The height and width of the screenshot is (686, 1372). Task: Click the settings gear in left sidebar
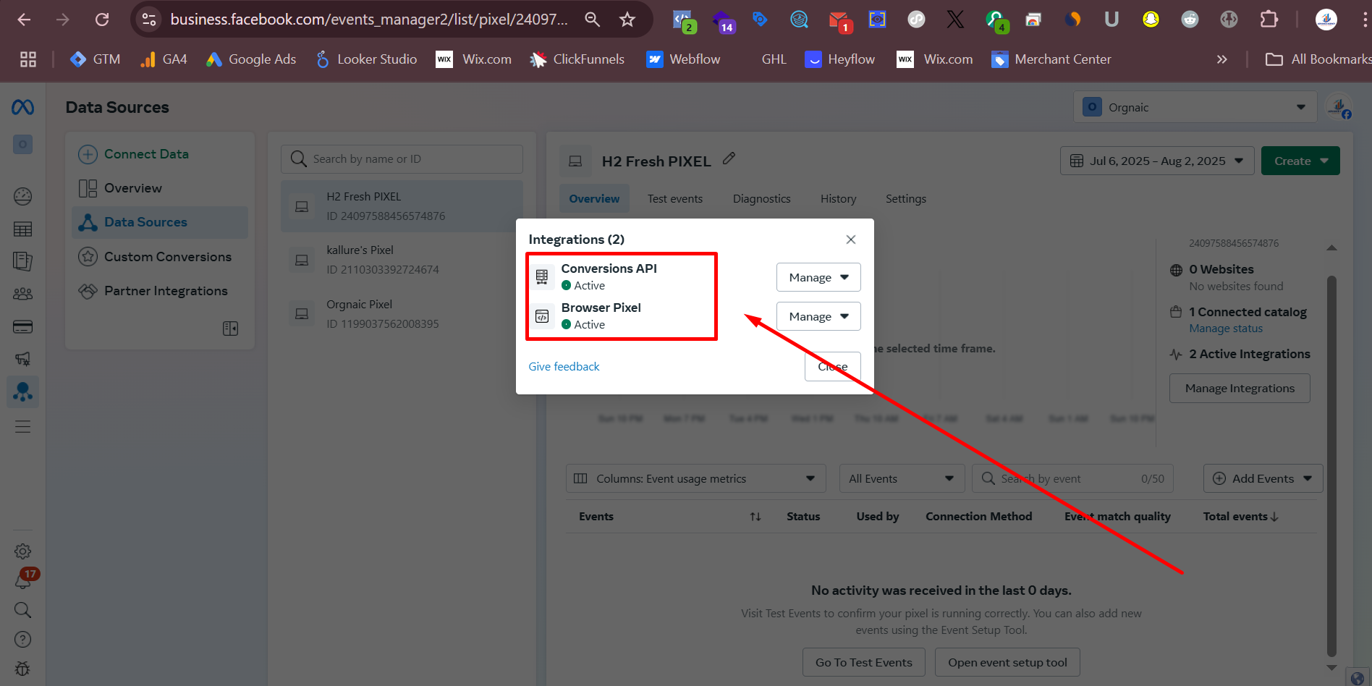click(23, 551)
